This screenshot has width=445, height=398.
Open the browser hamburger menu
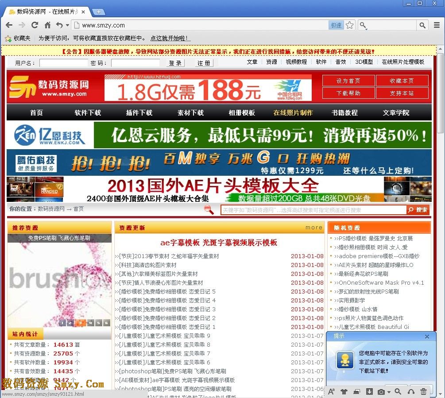(x=437, y=25)
